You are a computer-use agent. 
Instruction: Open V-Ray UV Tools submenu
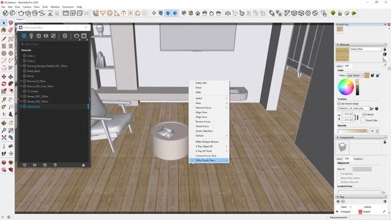point(209,151)
